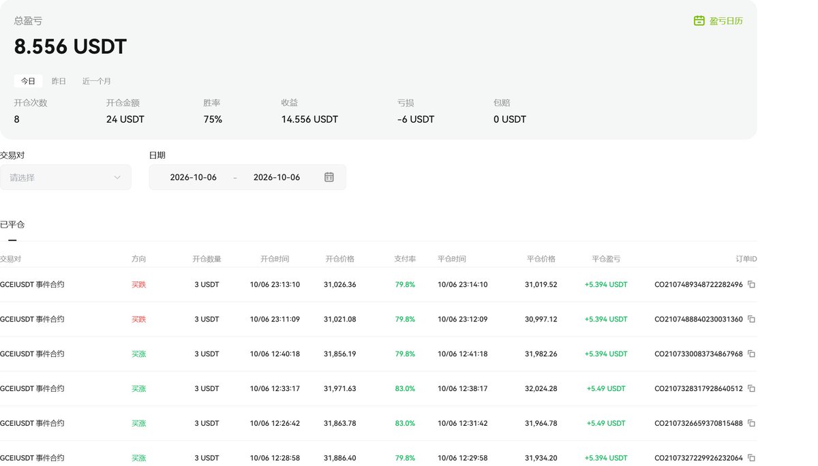This screenshot has width=818, height=466.
Task: Click the 开仓时间 cell 10/06 12:40:18
Action: point(275,354)
